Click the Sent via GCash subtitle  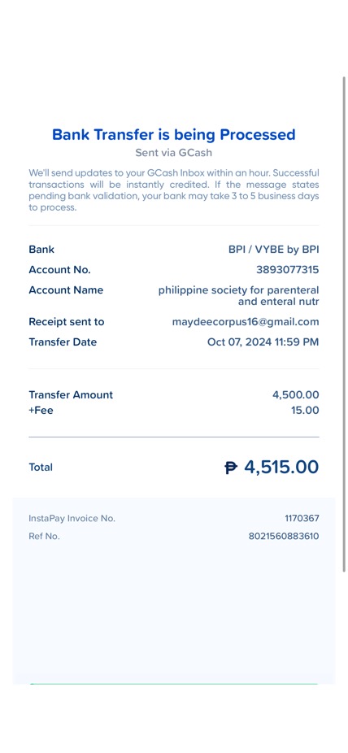(x=174, y=153)
